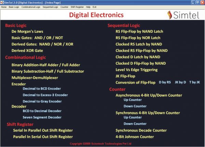Open BCD to Decimal Decoder
Image resolution: width=205 pixels, height=147 pixels.
(x=42, y=111)
